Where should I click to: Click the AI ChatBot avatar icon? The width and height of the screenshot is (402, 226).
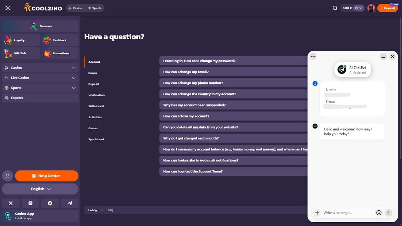click(x=342, y=70)
